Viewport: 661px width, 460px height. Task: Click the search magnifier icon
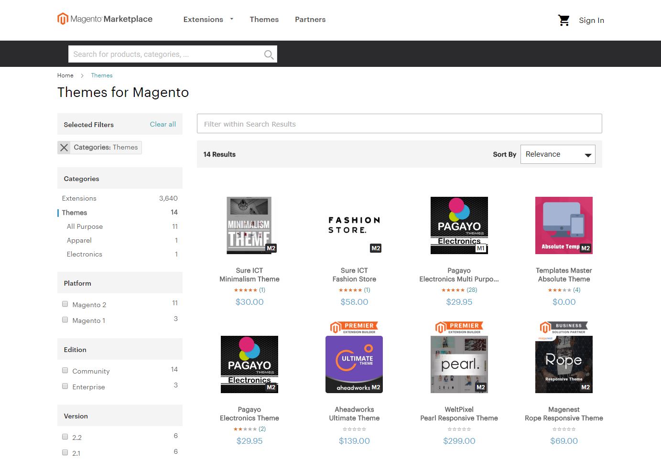pyautogui.click(x=269, y=54)
